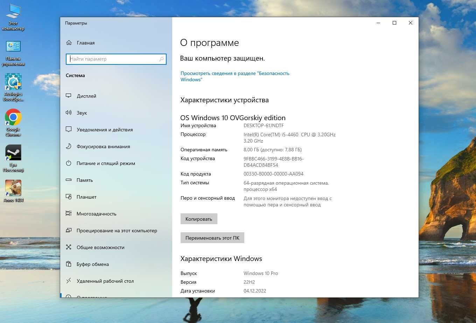Click the Дисплей monitor icon
This screenshot has width=476, height=323.
69,96
